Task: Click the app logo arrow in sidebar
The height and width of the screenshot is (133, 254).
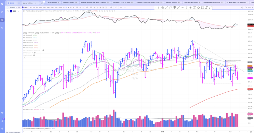Action: pos(2,4)
